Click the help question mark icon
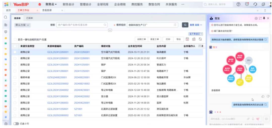This screenshot has width=272, height=128. pyautogui.click(x=238, y=4)
